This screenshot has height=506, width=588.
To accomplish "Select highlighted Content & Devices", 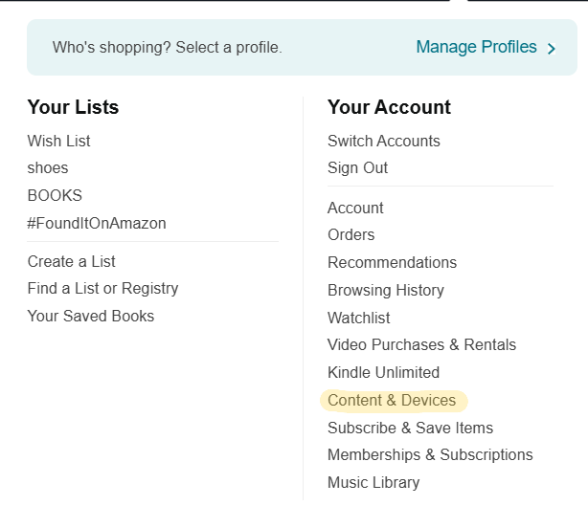I will tap(392, 400).
